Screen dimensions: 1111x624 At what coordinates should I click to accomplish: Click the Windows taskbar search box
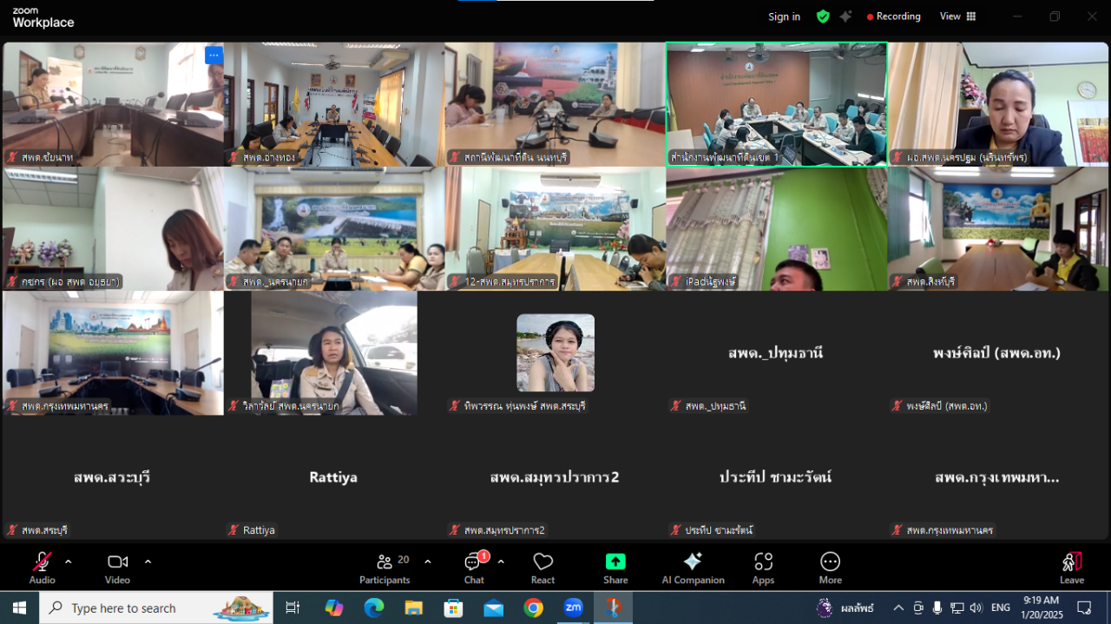click(x=156, y=608)
